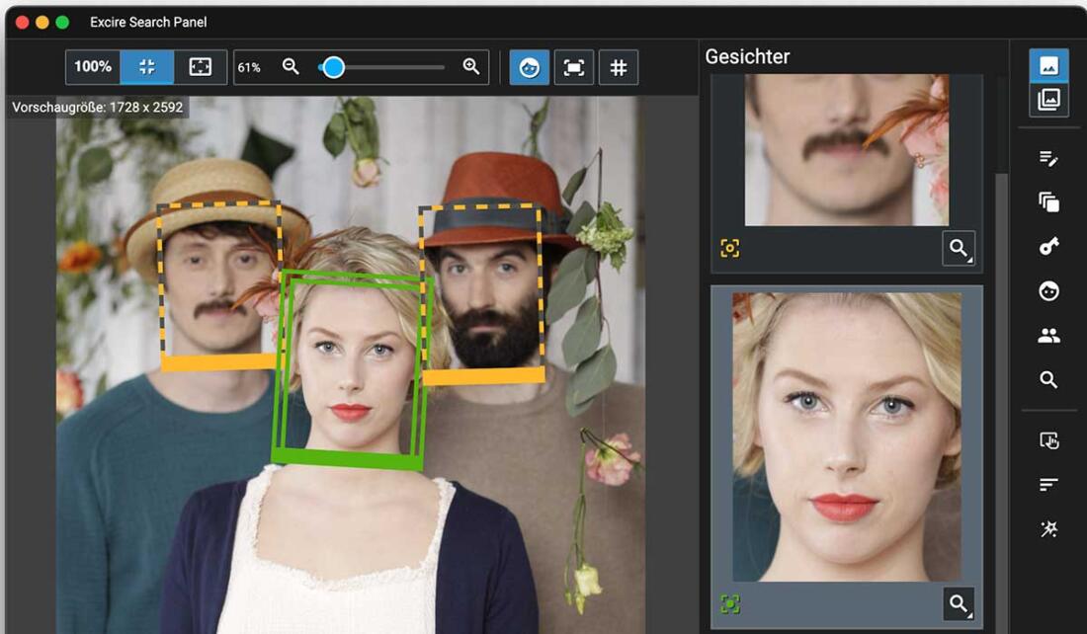The width and height of the screenshot is (1087, 634).
Task: Toggle the face detection overlay
Action: [x=530, y=67]
